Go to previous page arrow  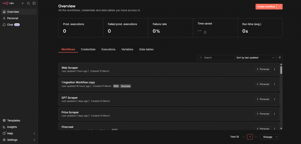pyautogui.click(x=244, y=137)
